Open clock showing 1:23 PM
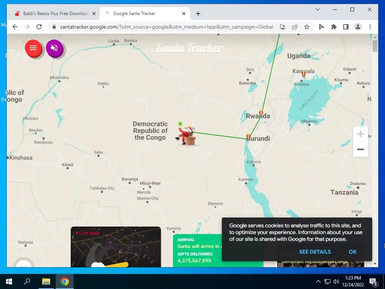Viewport: 385px width, 289px height. (353, 281)
